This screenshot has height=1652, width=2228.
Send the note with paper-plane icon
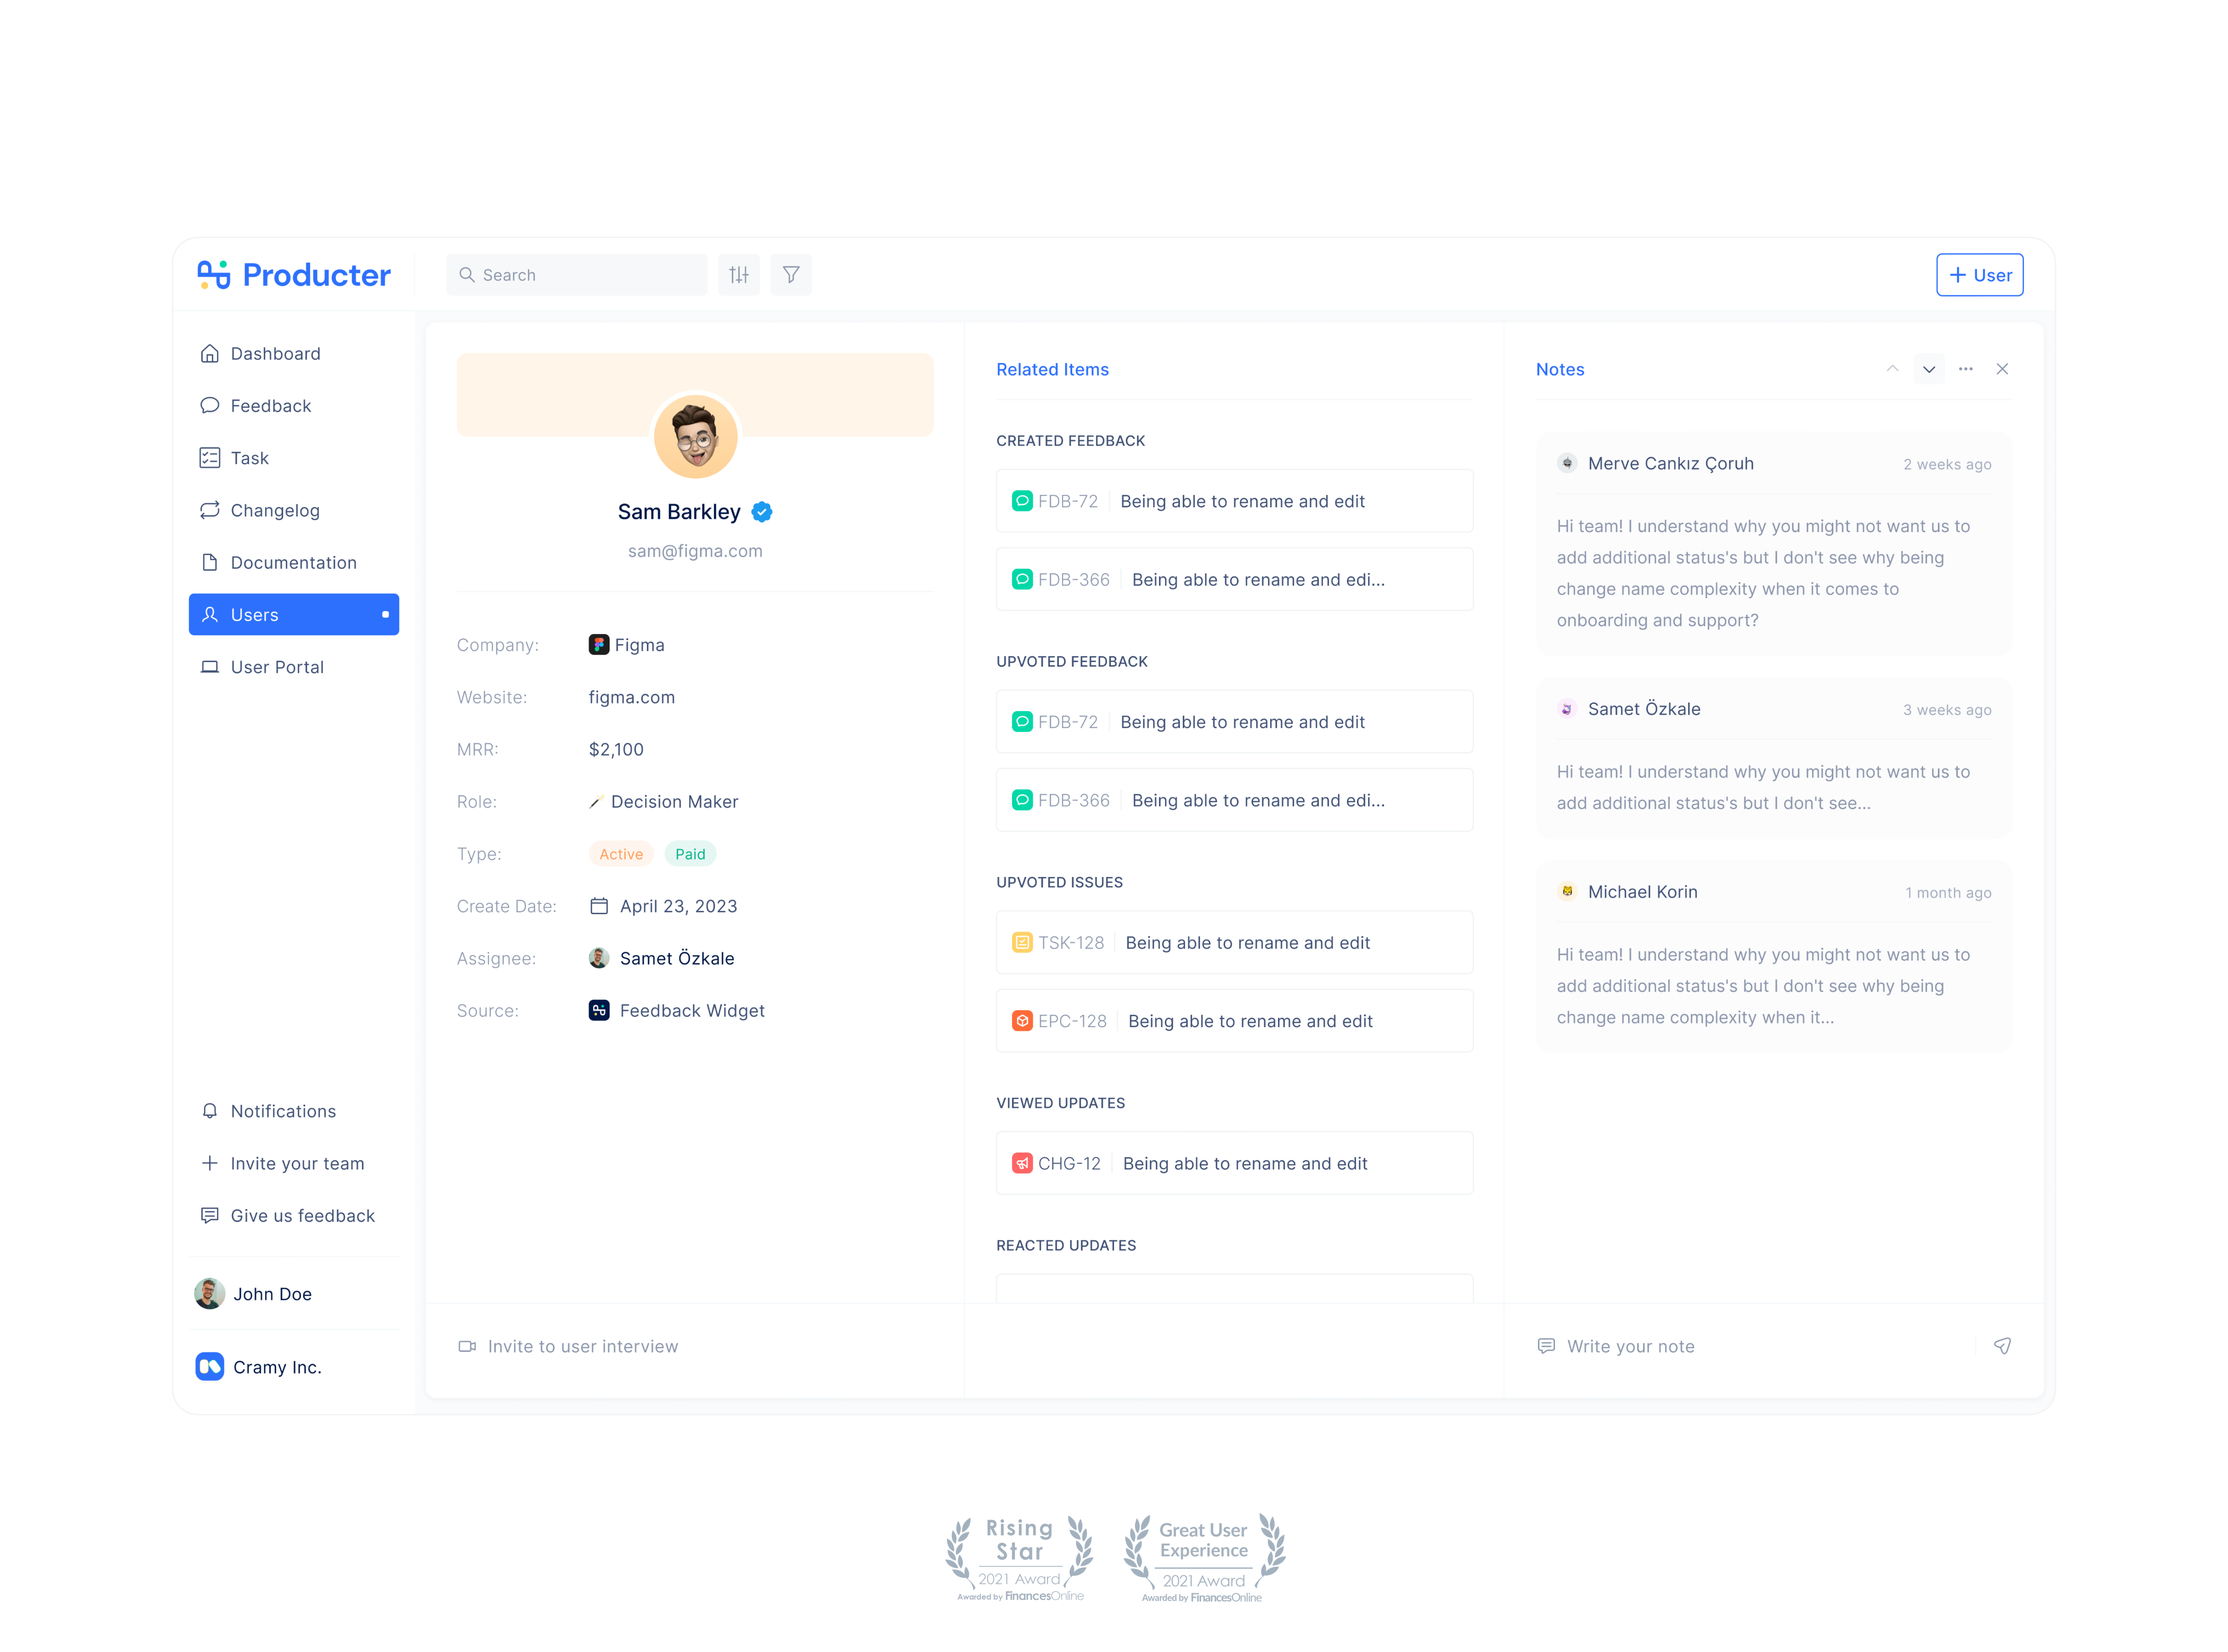pos(2003,1346)
